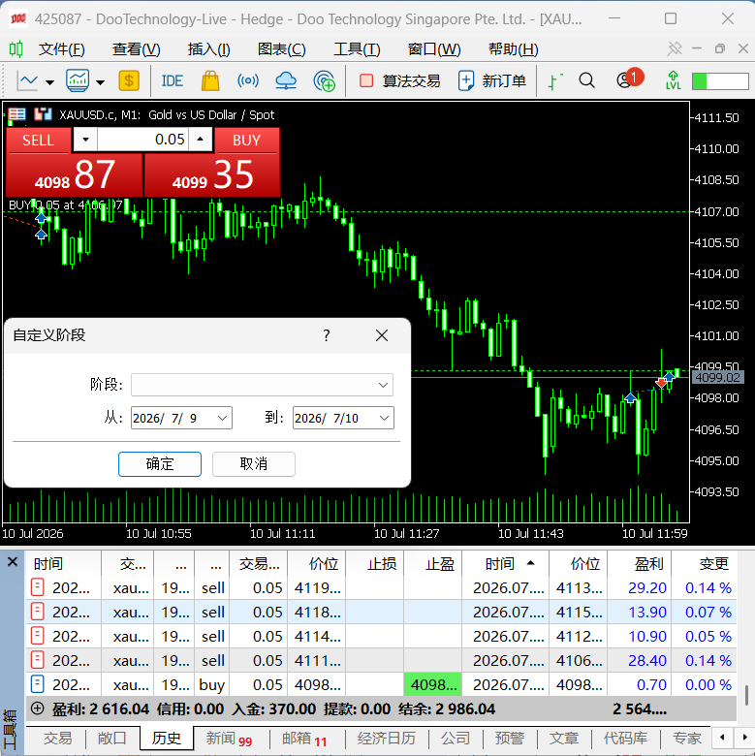
Task: Switch to the 敞口 tab
Action: (x=111, y=739)
